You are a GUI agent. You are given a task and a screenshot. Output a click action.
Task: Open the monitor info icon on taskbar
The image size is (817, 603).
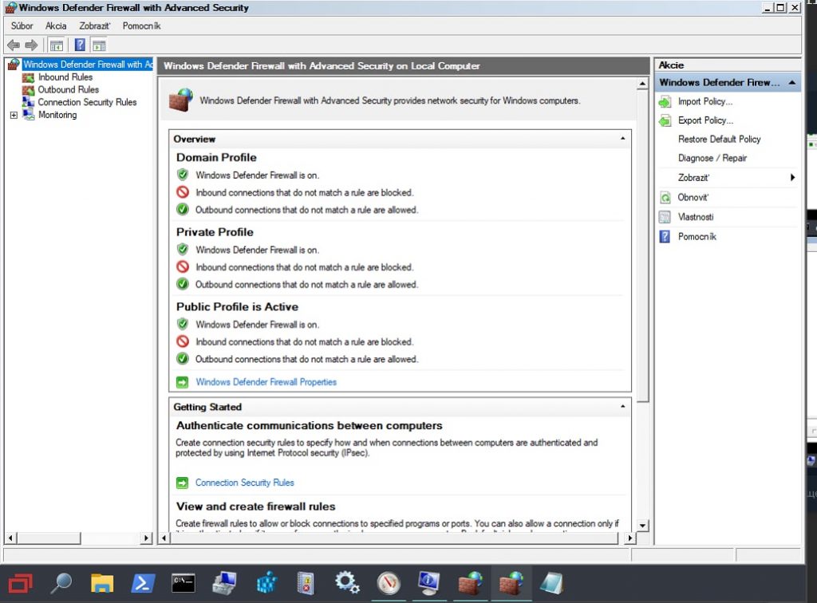coord(428,583)
